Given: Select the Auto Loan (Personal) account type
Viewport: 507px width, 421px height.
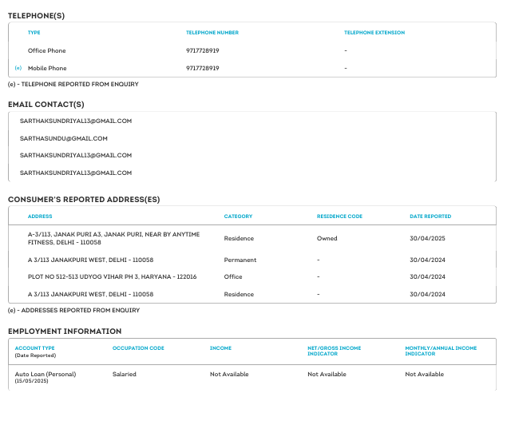Looking at the screenshot, I should (x=46, y=374).
